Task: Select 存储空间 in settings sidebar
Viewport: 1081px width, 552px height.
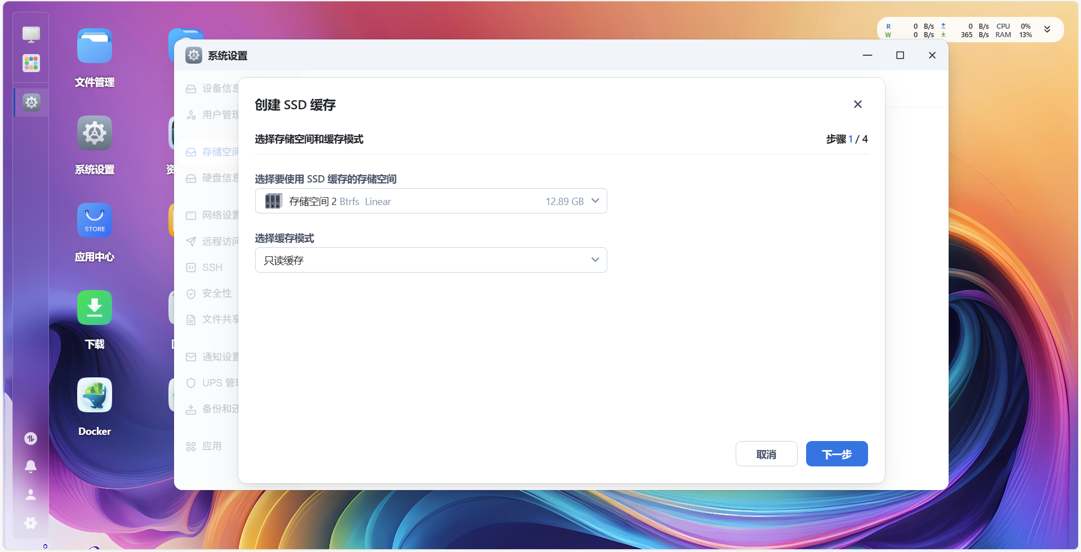Action: click(x=212, y=152)
